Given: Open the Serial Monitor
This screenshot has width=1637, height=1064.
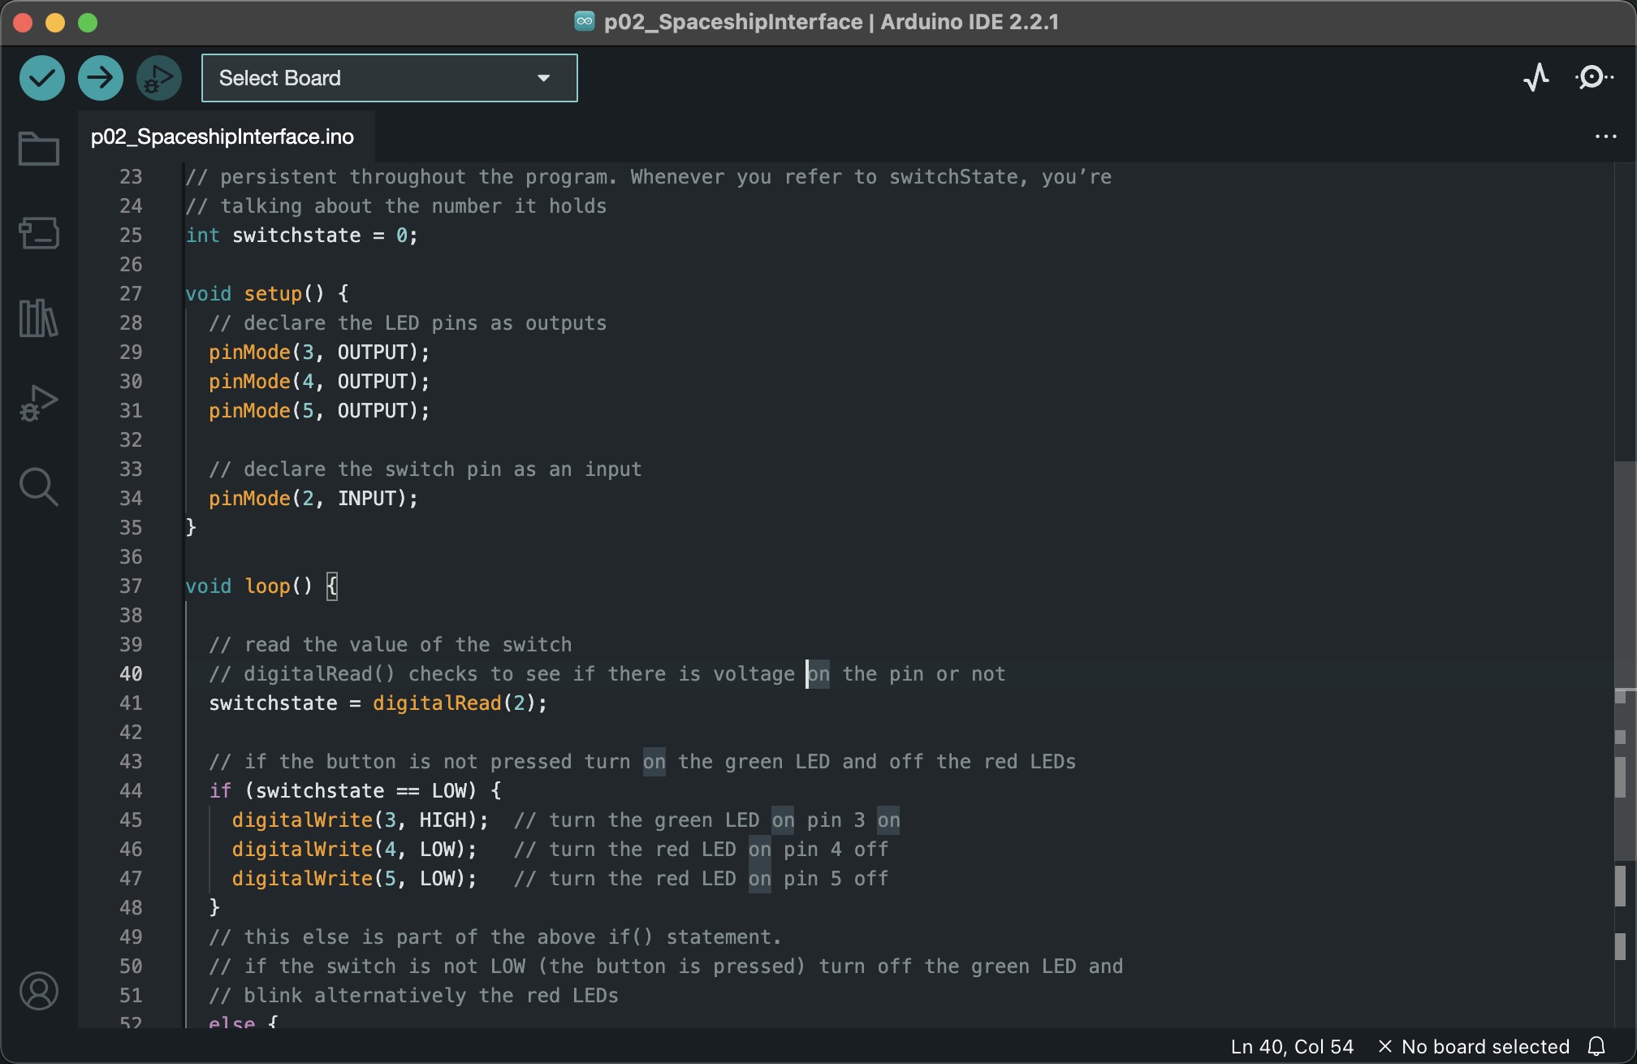Looking at the screenshot, I should pos(1594,78).
